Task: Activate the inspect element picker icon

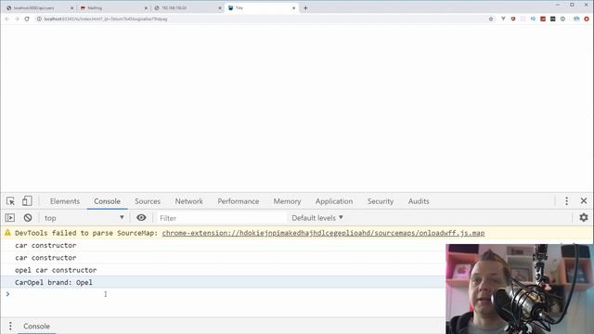Action: (10, 201)
